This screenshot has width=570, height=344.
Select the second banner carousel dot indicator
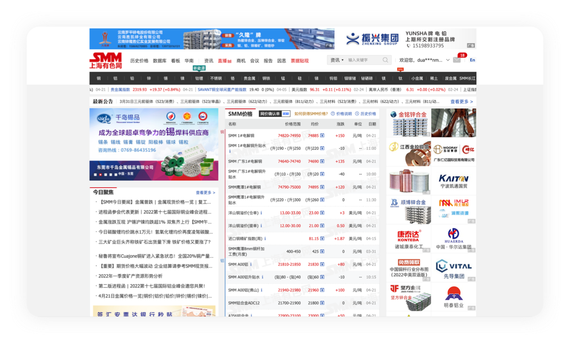tap(100, 174)
